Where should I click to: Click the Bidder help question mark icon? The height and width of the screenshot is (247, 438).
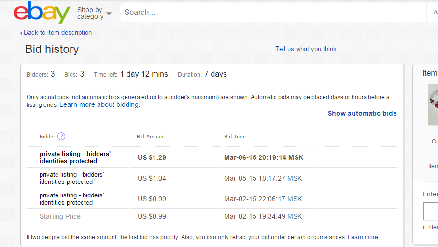(61, 136)
